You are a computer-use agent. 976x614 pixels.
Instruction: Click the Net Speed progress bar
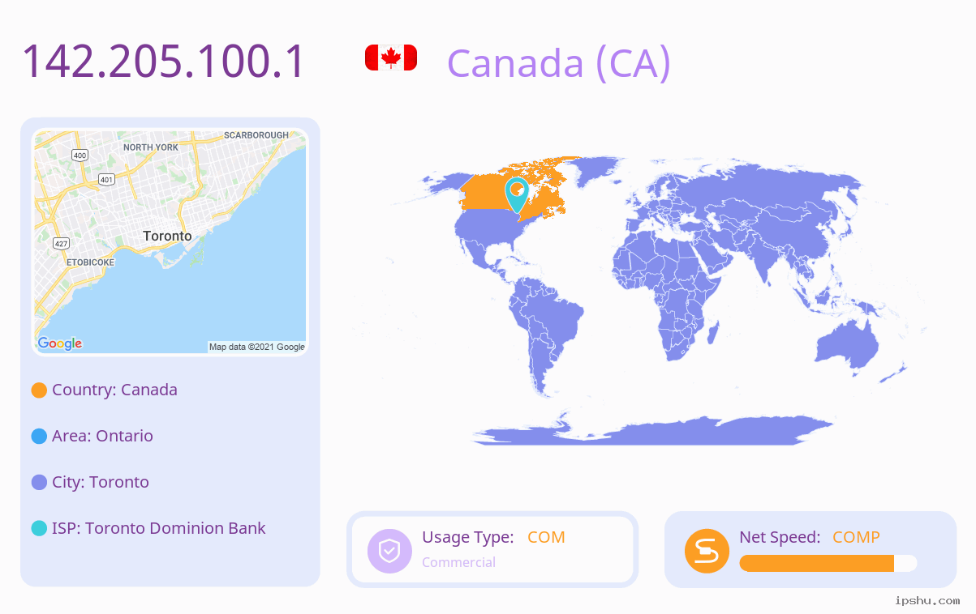coord(828,564)
